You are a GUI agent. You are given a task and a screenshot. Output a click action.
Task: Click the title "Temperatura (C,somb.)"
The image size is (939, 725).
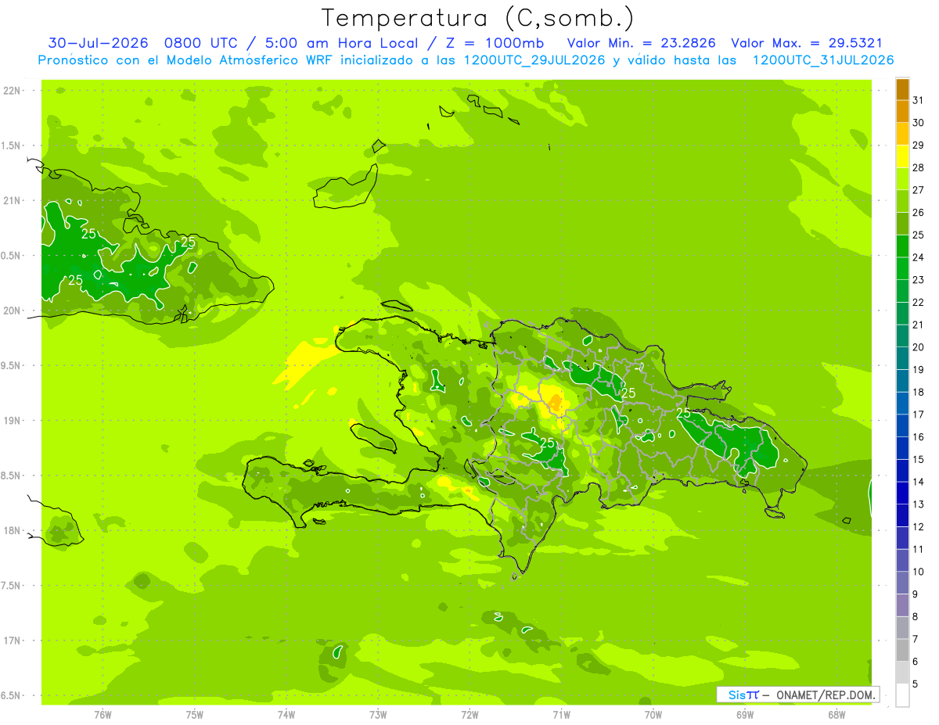coord(477,18)
